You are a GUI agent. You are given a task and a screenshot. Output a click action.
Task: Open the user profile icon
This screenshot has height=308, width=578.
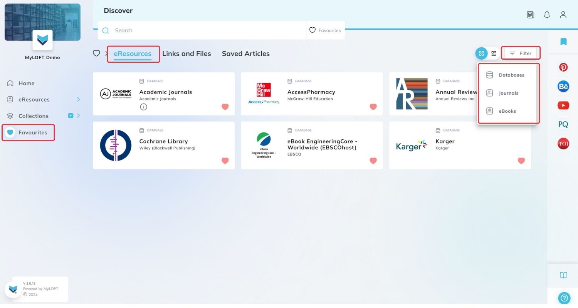pos(563,15)
